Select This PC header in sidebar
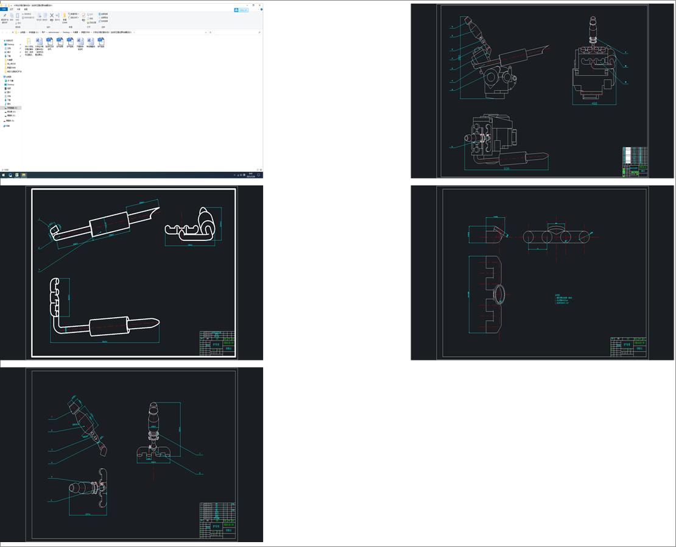This screenshot has height=547, width=676. (8, 77)
